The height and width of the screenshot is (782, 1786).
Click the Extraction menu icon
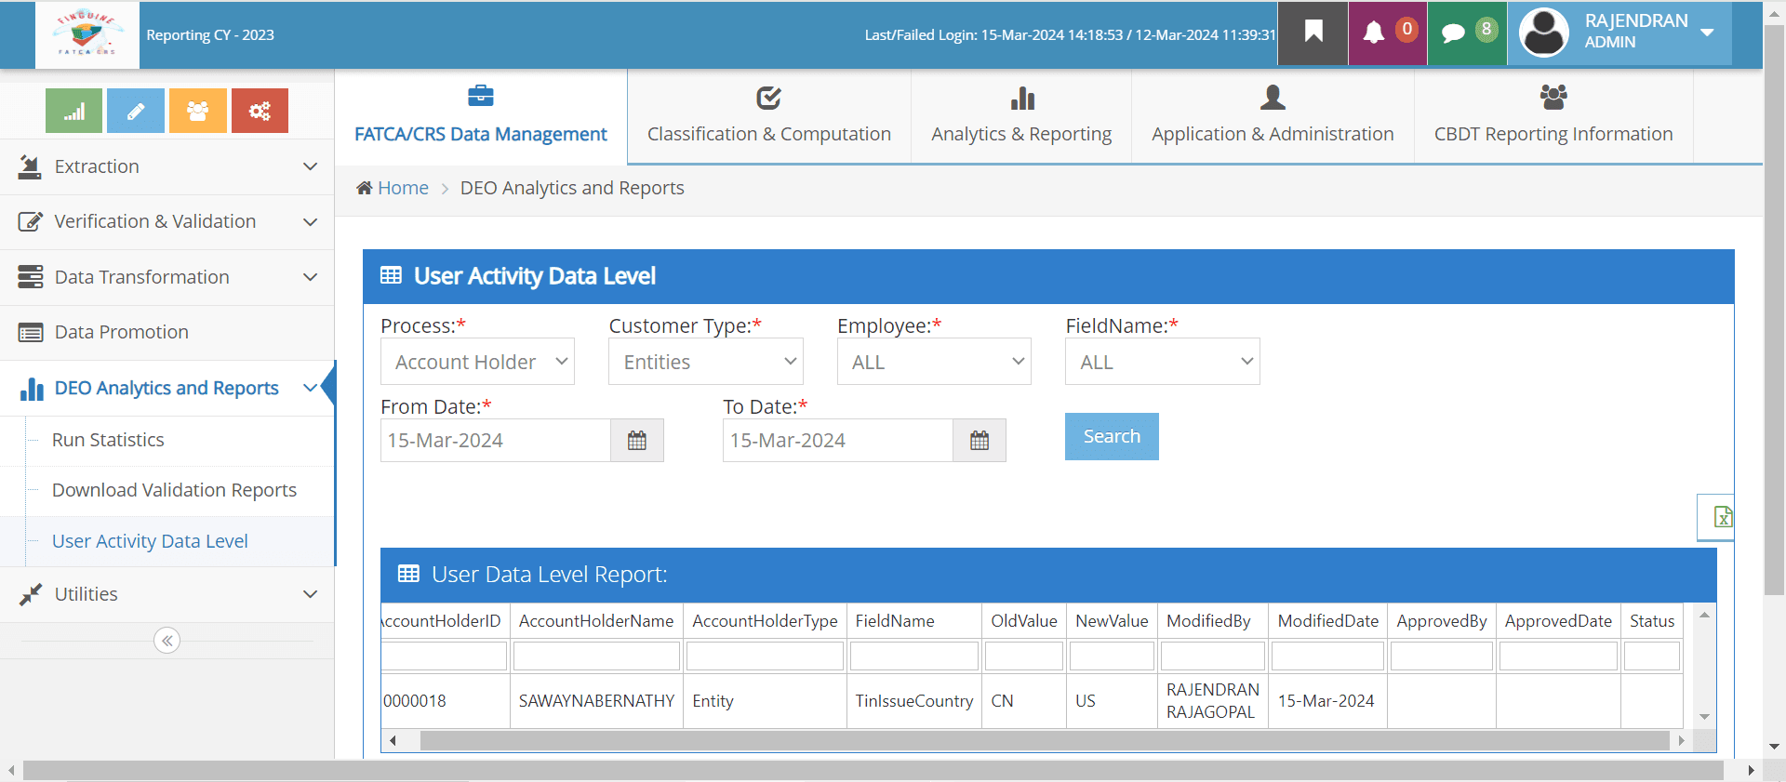pos(31,166)
